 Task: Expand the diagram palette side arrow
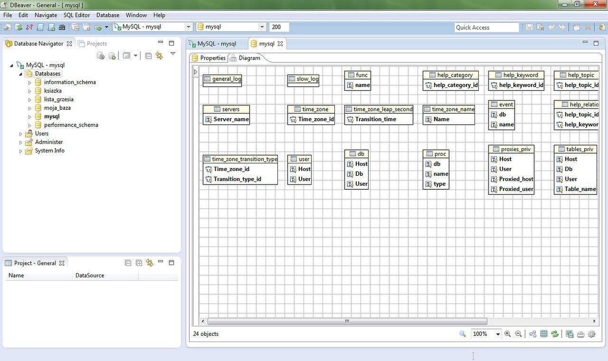tap(195, 72)
